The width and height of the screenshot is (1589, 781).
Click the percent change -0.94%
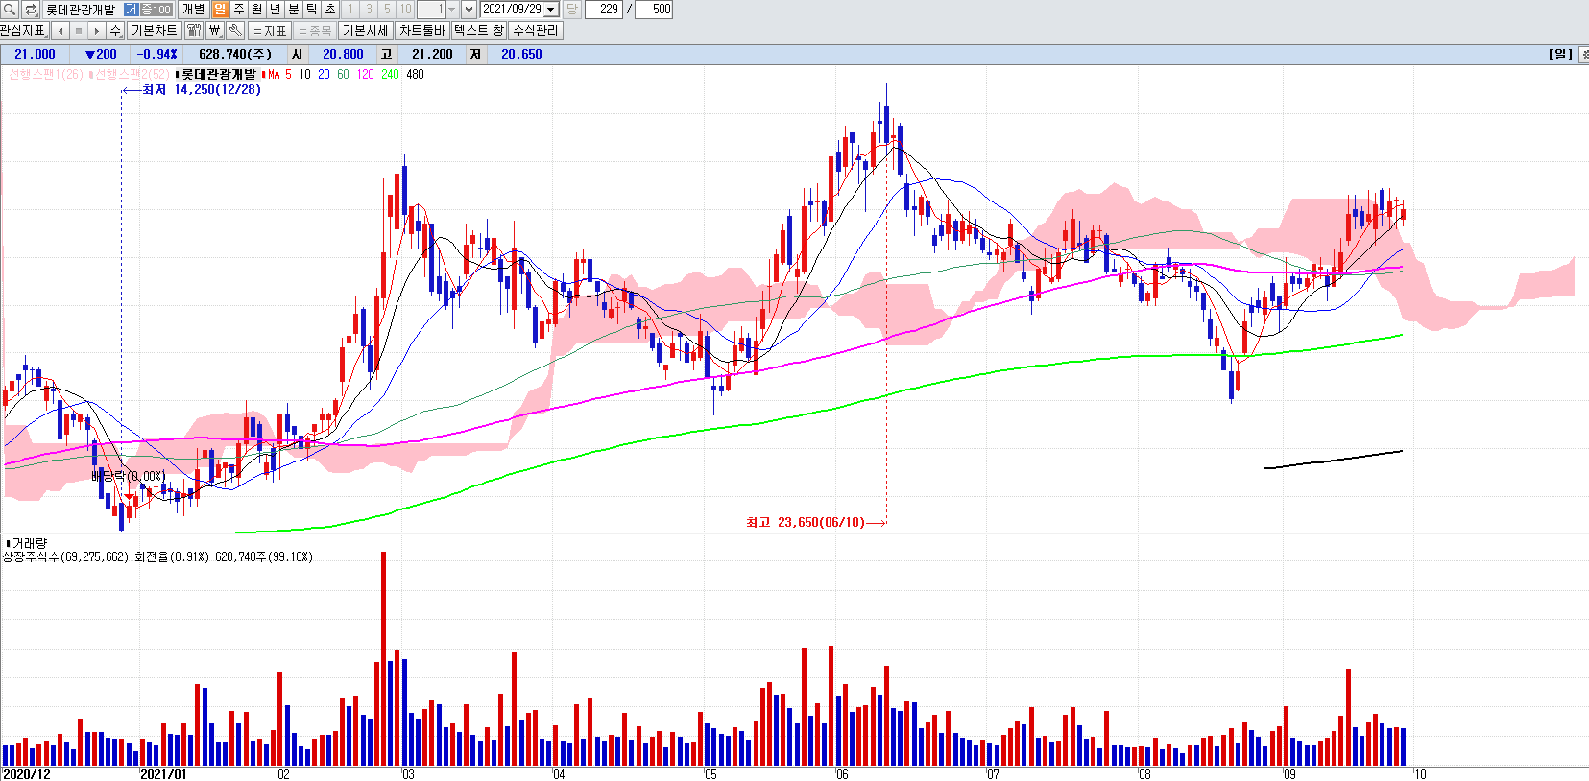(156, 55)
